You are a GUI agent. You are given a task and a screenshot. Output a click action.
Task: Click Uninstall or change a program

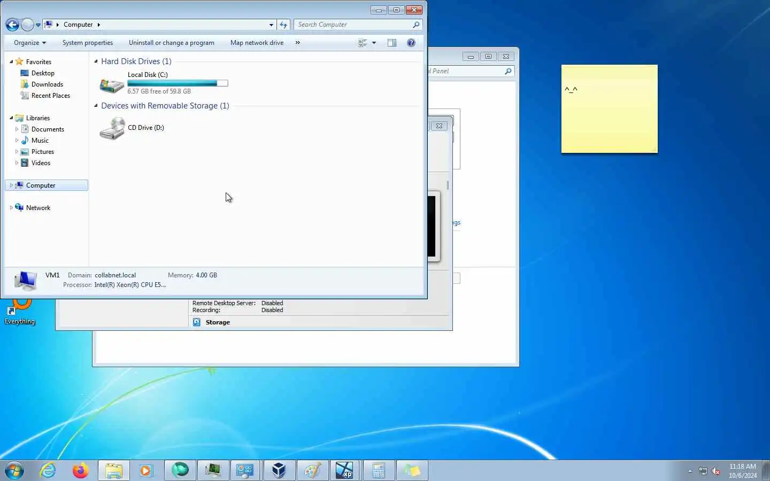[172, 43]
